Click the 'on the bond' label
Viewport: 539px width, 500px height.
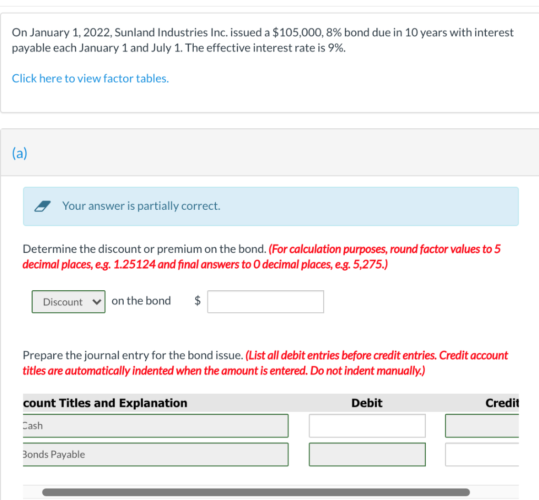[141, 301]
